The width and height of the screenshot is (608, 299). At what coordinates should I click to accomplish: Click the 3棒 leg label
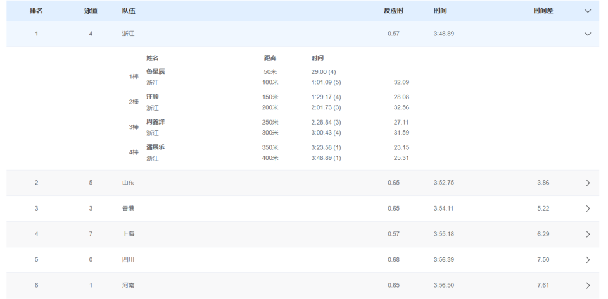tap(134, 127)
